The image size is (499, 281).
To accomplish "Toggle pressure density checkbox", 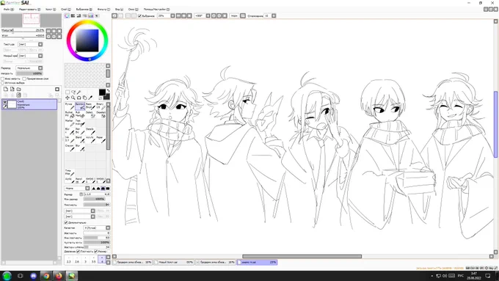I will click(x=79, y=252).
